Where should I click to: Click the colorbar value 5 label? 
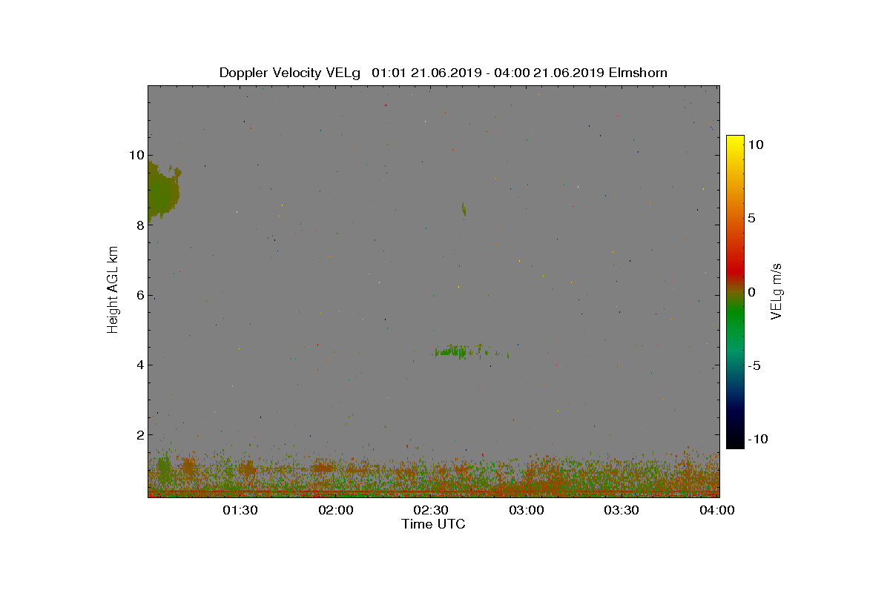tap(751, 219)
